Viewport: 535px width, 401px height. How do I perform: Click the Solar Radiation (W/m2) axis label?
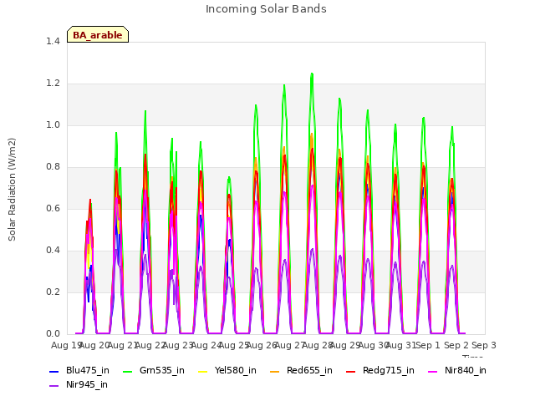click(x=12, y=190)
